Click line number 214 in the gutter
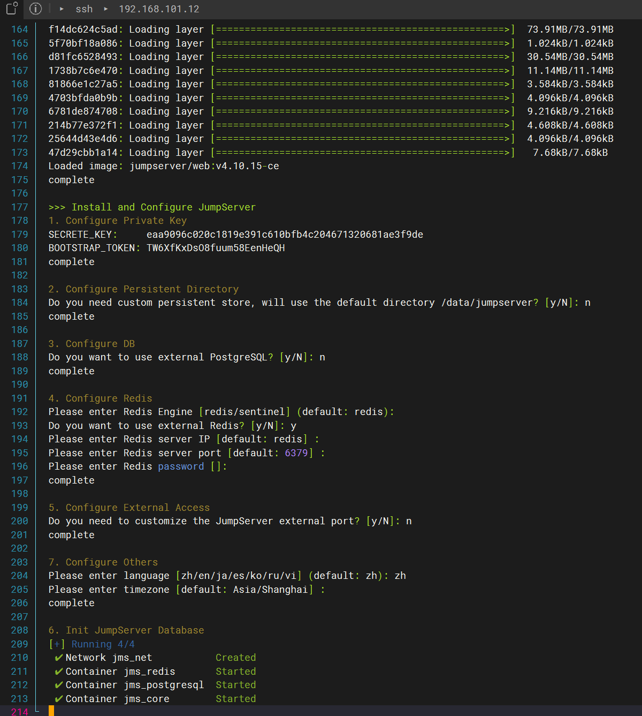642x716 pixels. (19, 712)
